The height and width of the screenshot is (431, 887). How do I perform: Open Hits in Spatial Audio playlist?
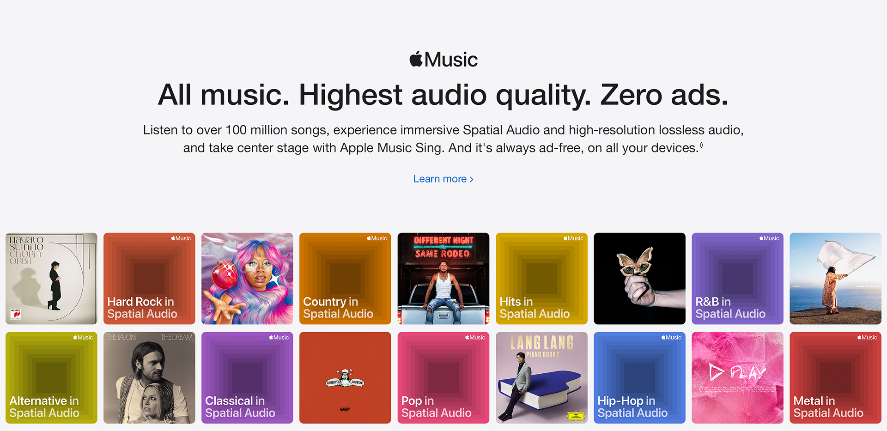pyautogui.click(x=541, y=279)
